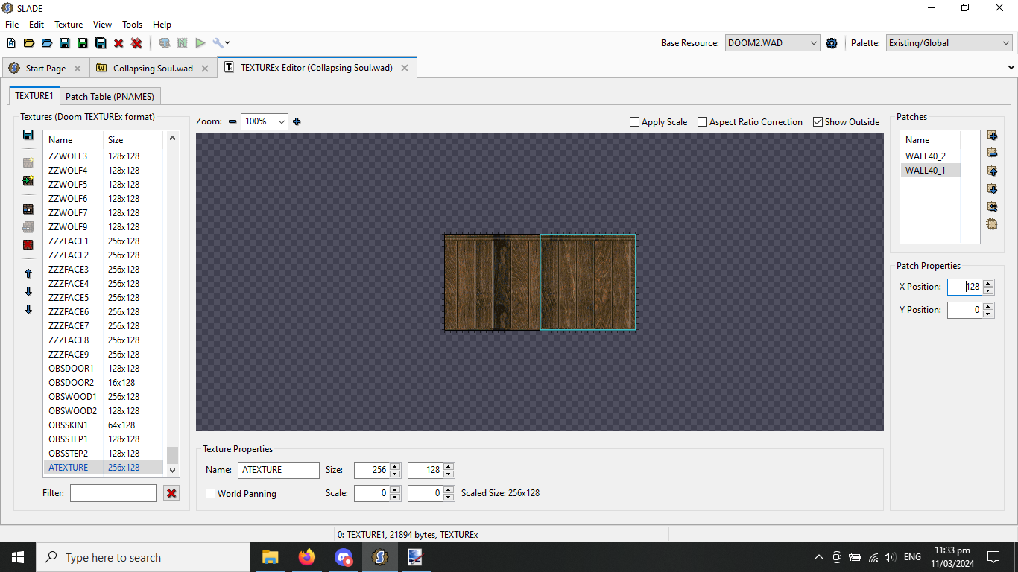The height and width of the screenshot is (572, 1018).
Task: Click Bring Patch Forward down-arrow icon
Action: tap(992, 188)
